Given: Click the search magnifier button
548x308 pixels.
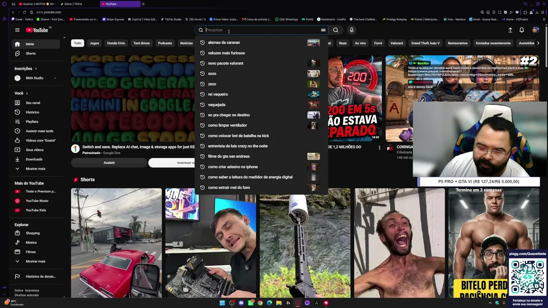Looking at the screenshot, I should pos(336,30).
